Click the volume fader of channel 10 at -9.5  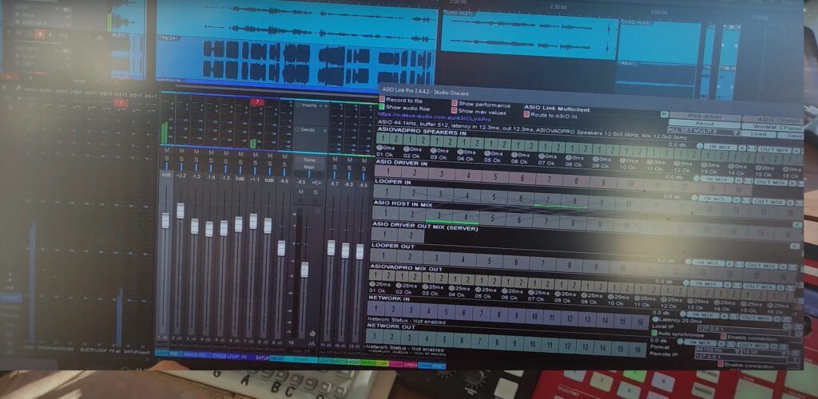pos(304,270)
